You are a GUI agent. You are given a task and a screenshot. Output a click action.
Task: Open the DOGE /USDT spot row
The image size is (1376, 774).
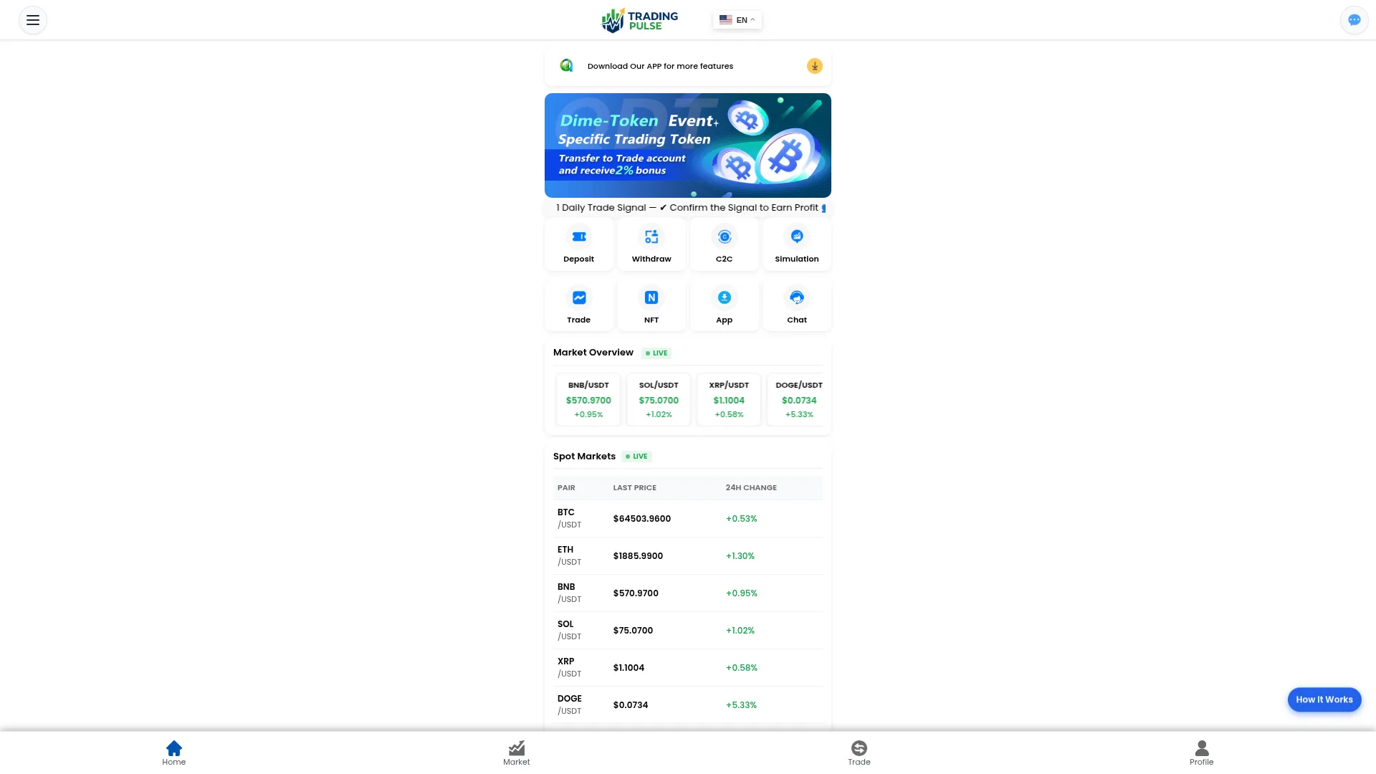[x=688, y=705]
